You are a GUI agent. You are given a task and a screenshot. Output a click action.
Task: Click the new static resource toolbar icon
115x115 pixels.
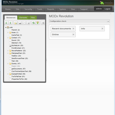click(x=28, y=23)
